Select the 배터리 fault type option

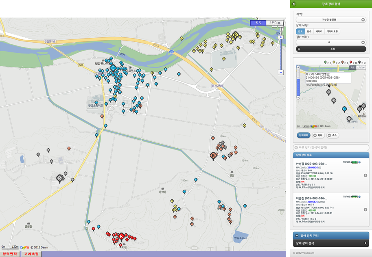(319, 31)
